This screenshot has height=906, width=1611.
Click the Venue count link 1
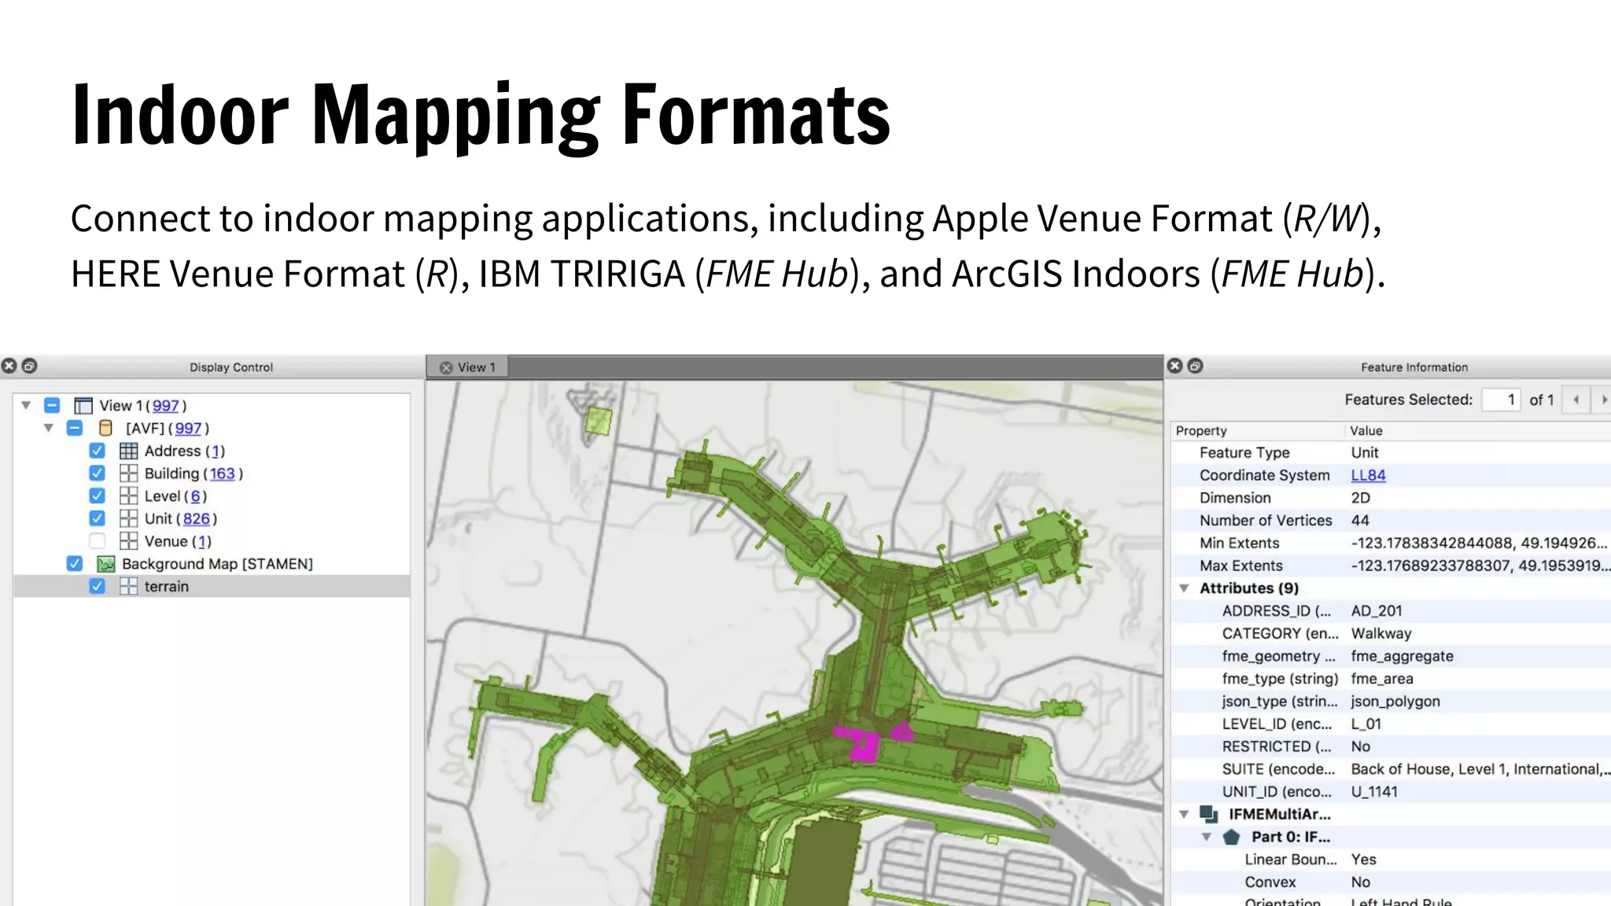point(203,542)
